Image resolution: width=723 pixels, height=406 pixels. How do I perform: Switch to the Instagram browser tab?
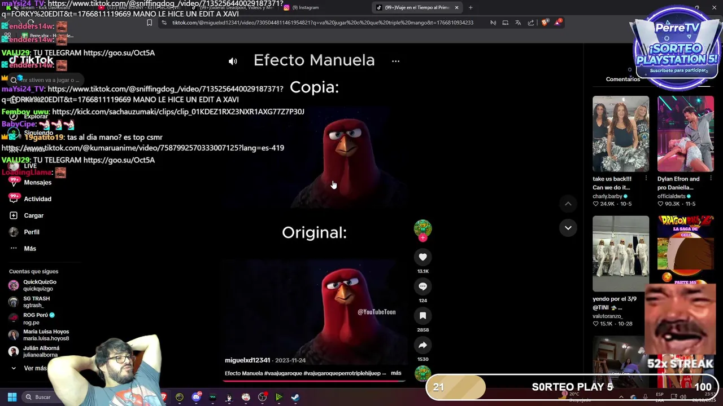tap(305, 7)
